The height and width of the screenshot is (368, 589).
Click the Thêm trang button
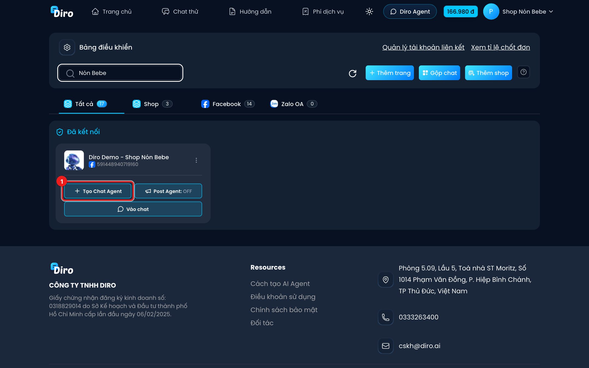coord(390,73)
